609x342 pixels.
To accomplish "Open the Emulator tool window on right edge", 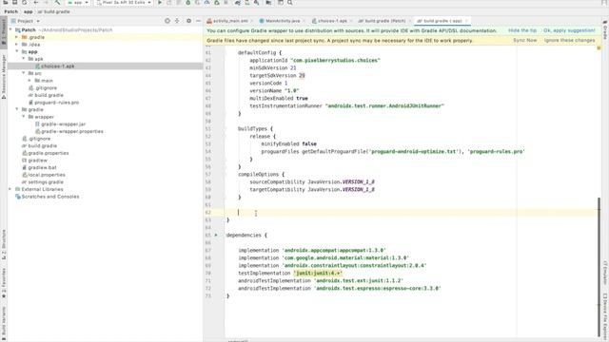I will point(605,274).
